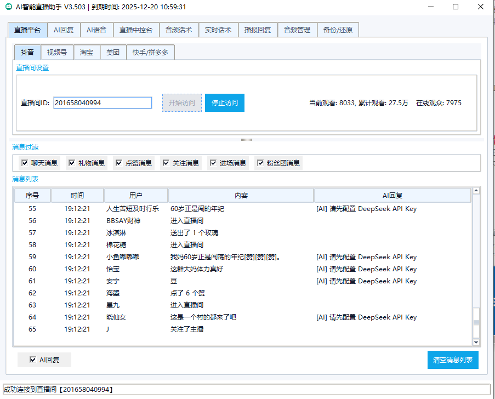This screenshot has height=399, width=495.
Task: Open the 实时话术 tab
Action: click(x=218, y=30)
